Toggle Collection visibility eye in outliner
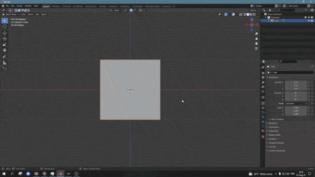Screen dimensions: 315x177 pyautogui.click(x=309, y=18)
